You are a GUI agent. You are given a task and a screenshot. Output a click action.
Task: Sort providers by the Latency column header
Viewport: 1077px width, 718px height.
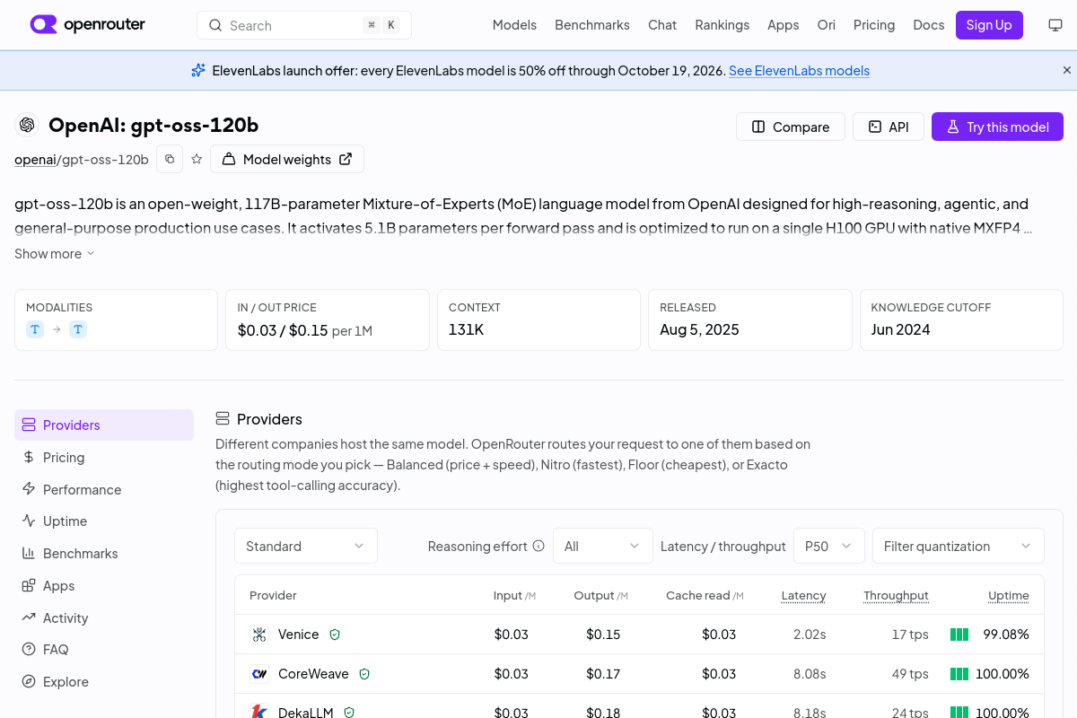[x=803, y=596]
